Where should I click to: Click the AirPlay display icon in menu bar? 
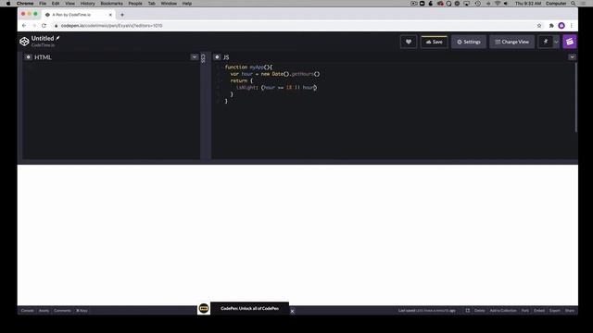467,4
